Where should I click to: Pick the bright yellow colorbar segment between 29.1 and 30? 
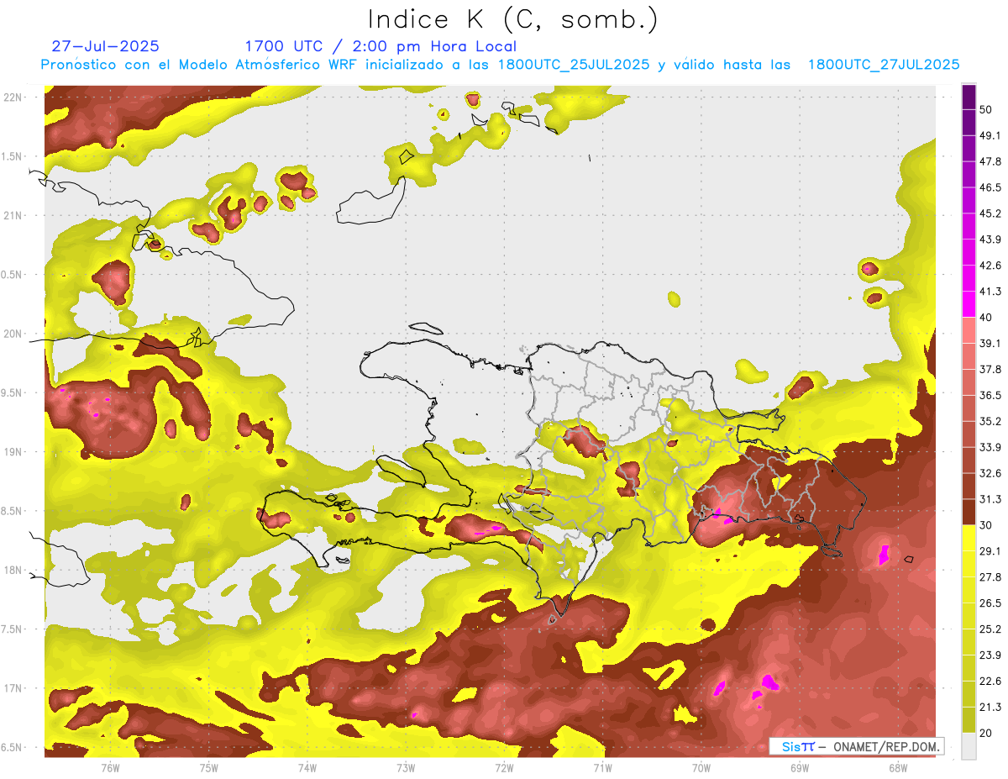[x=969, y=539]
